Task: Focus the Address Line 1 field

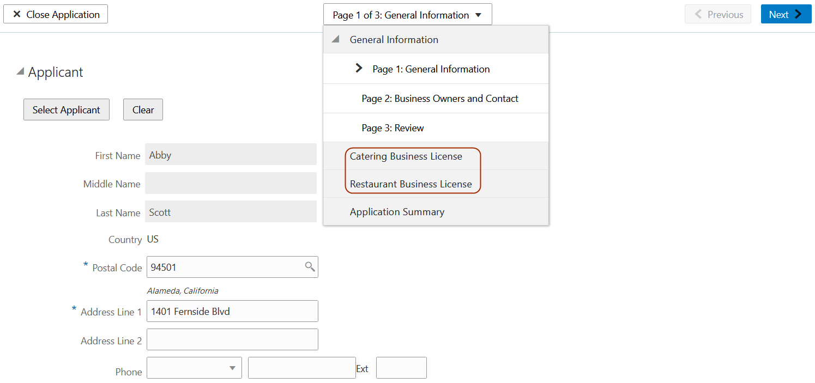Action: (x=232, y=312)
